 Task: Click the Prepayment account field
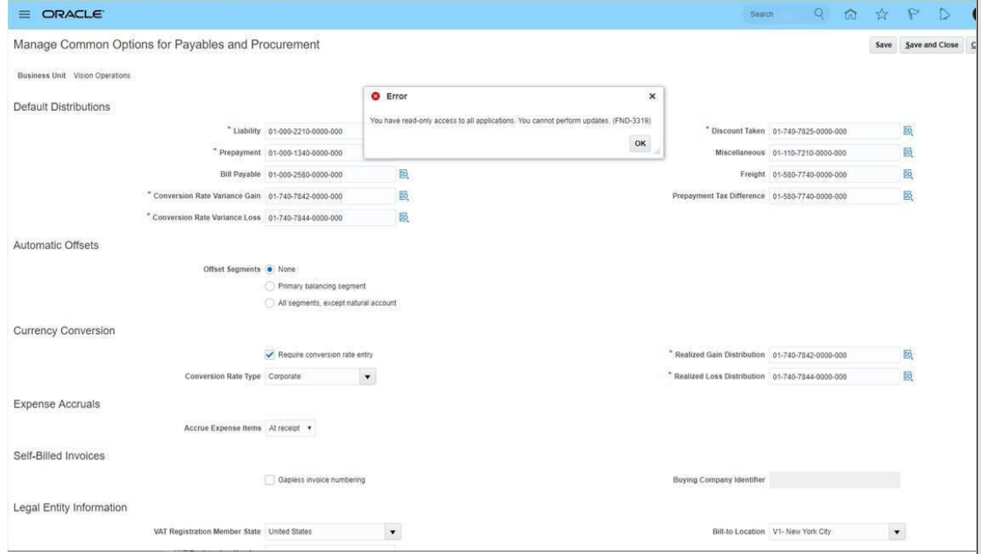pyautogui.click(x=315, y=153)
